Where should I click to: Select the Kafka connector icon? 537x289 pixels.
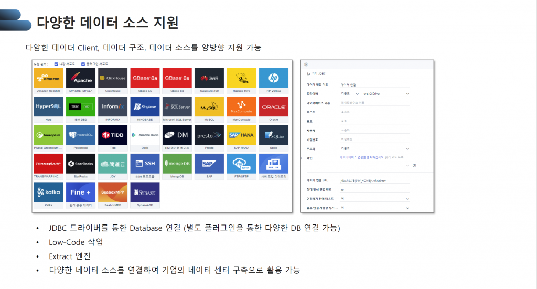(48, 192)
